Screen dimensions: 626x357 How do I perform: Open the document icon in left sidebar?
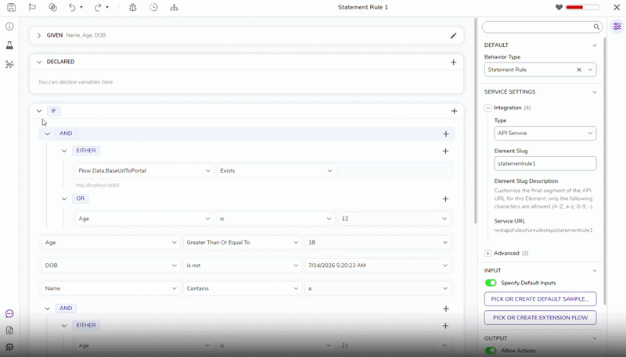[9, 330]
